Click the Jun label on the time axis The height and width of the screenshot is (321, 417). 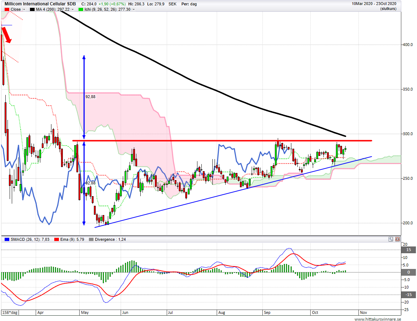125,312
